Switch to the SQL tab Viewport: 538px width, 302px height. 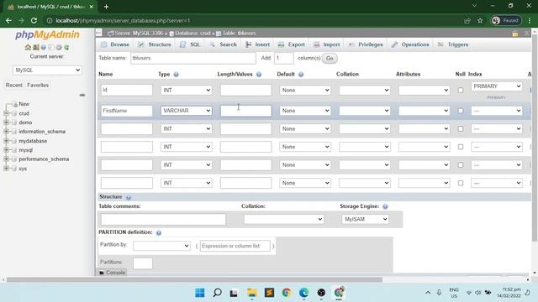point(191,44)
